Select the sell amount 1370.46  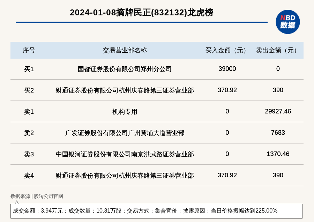(x=278, y=154)
